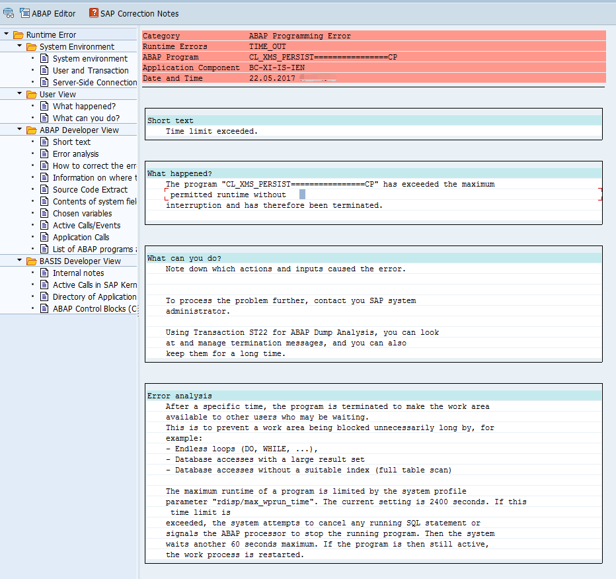Click the rdisp/max_wprun_time parameter line

346,502
